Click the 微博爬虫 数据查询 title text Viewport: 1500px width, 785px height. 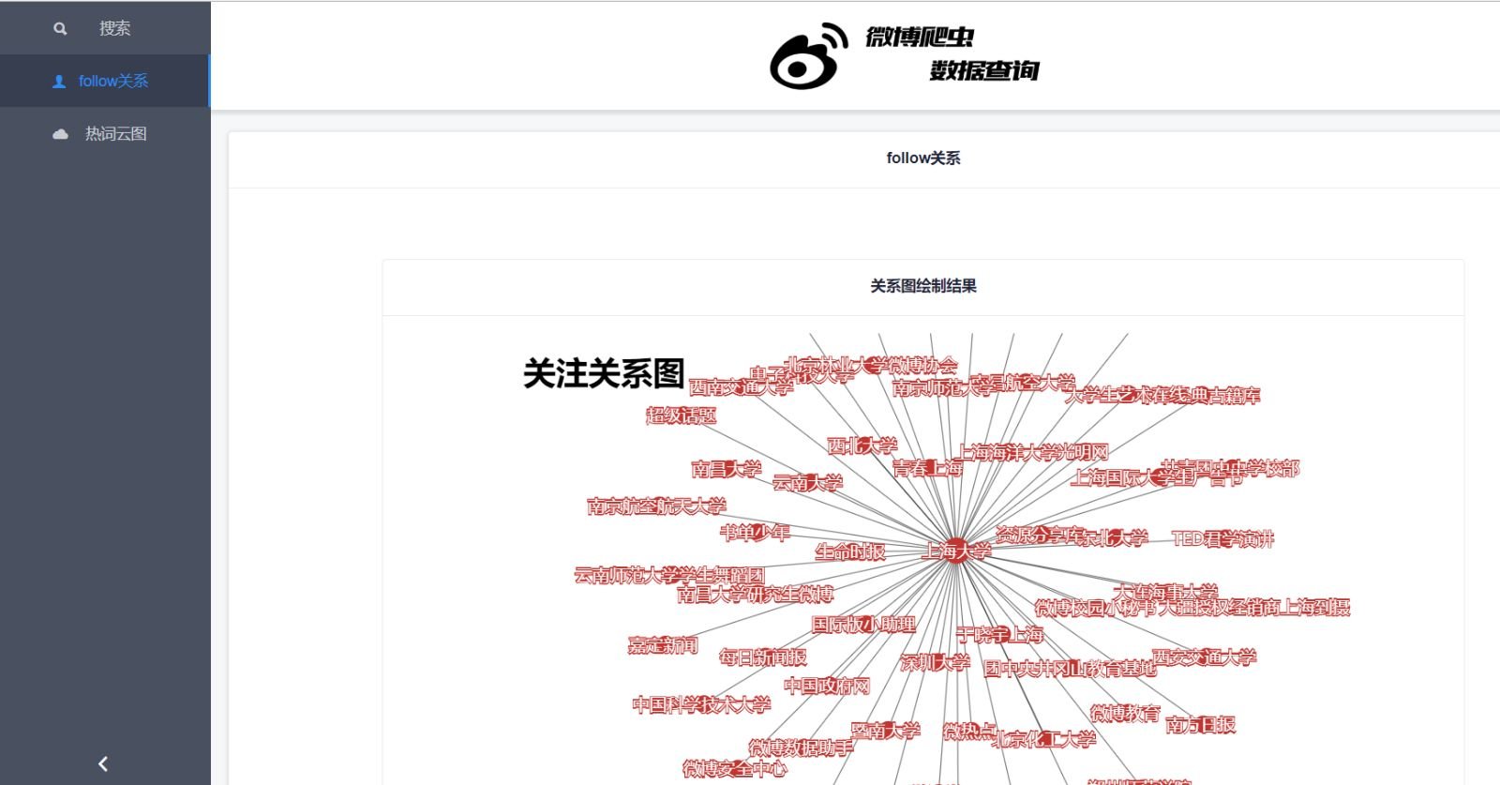point(952,53)
